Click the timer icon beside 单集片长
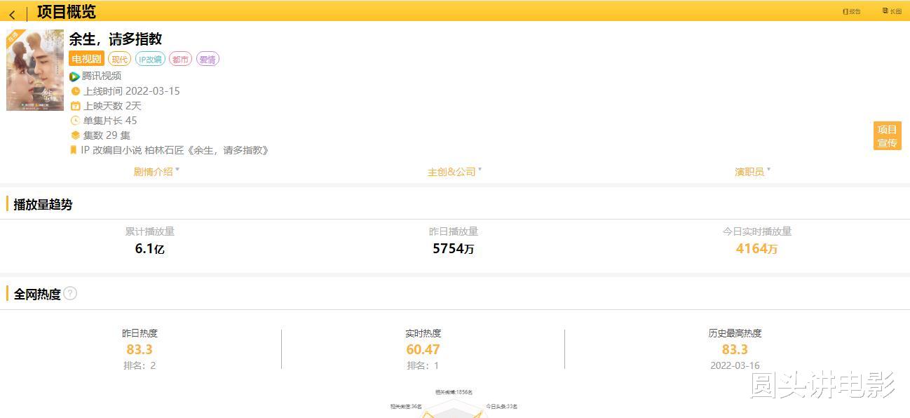Viewport: 910px width, 418px height. [76, 121]
